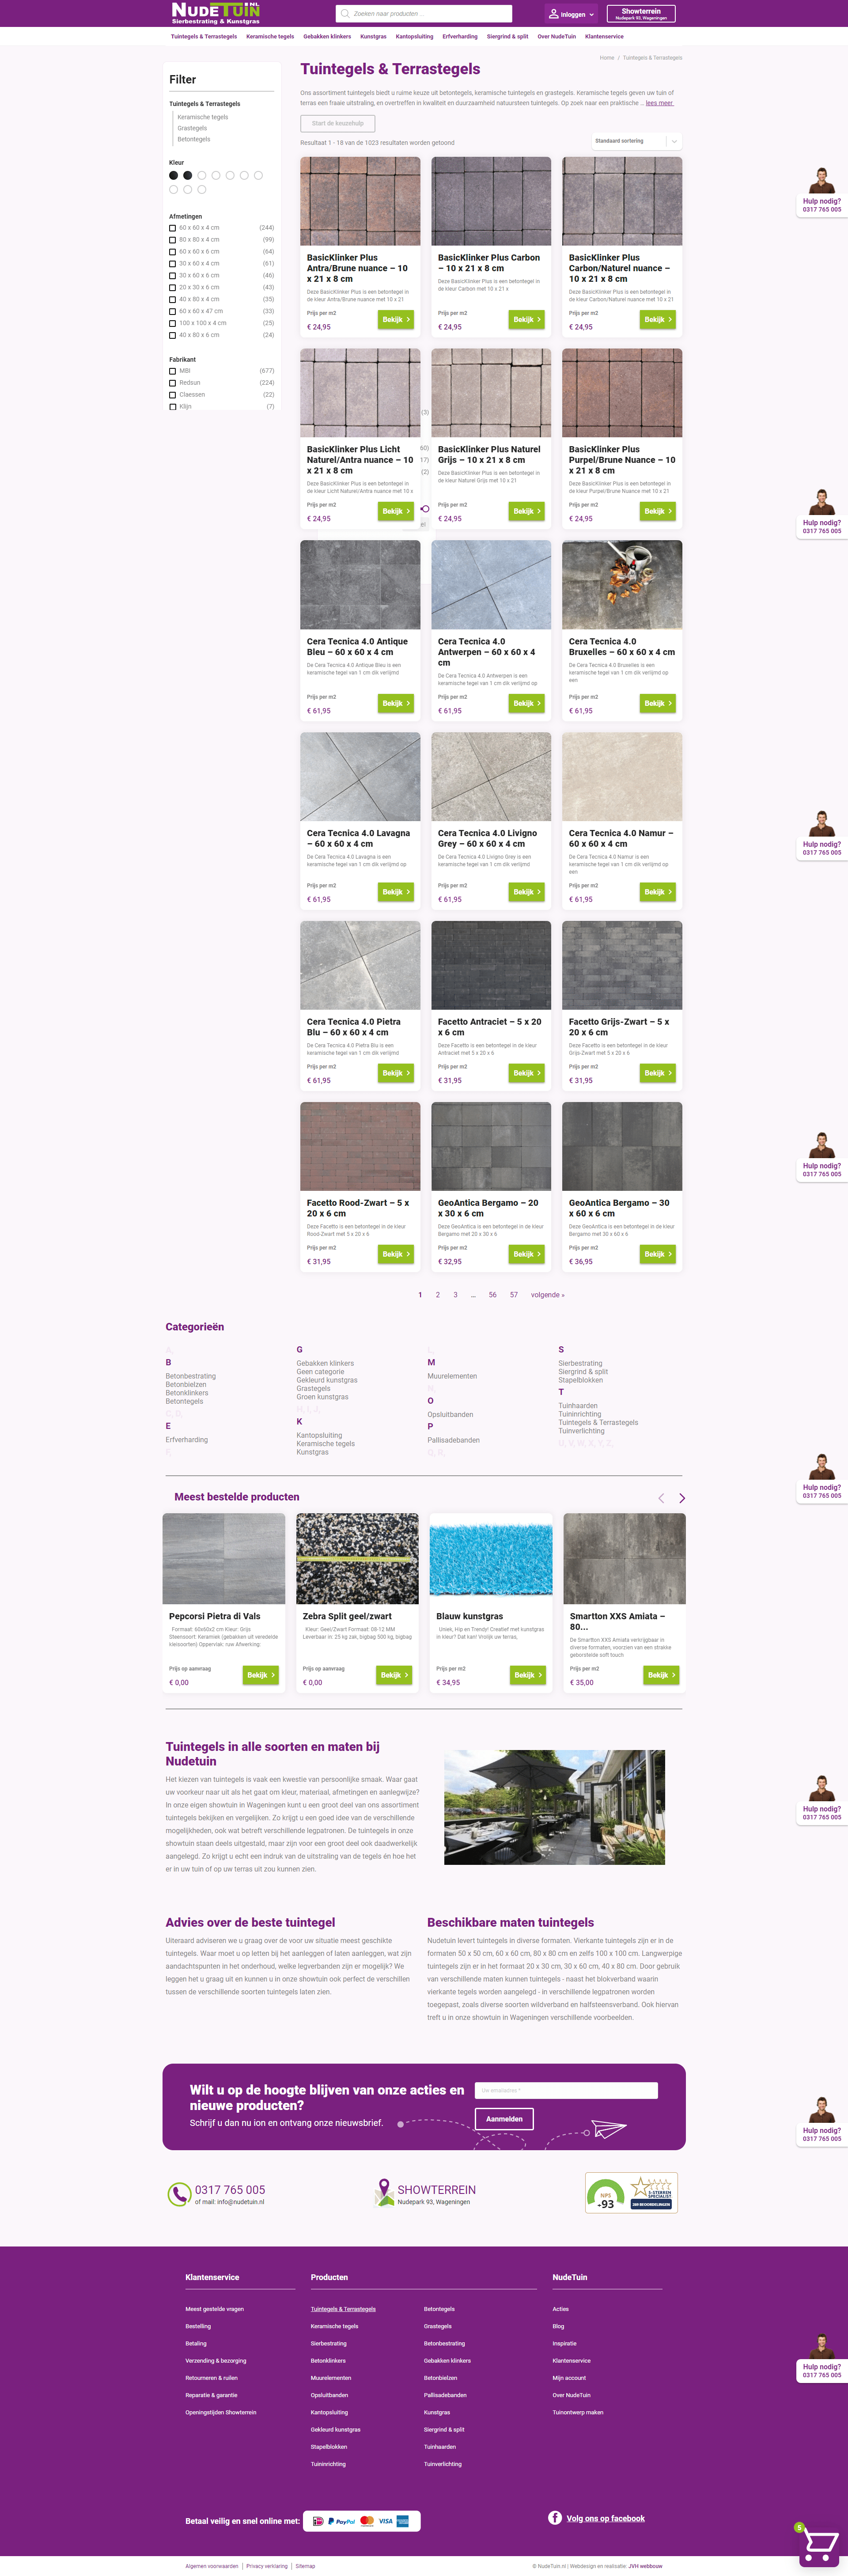Screen dimensions: 848x2576
Task: Click the Home breadcrumb link
Action: click(x=607, y=58)
